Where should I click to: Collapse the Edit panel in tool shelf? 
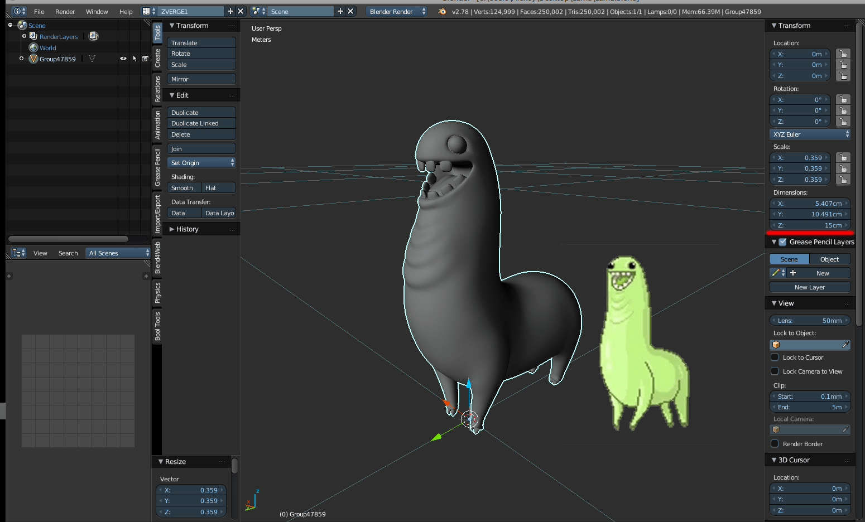coord(172,95)
